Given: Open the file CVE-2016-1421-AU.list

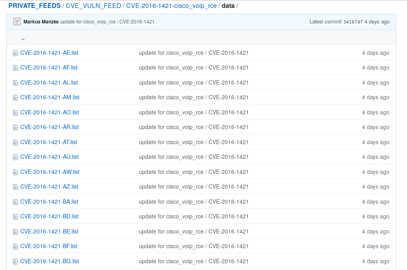Looking at the screenshot, I should point(49,157).
